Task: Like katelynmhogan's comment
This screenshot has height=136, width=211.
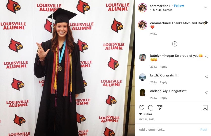Action: pos(207,57)
